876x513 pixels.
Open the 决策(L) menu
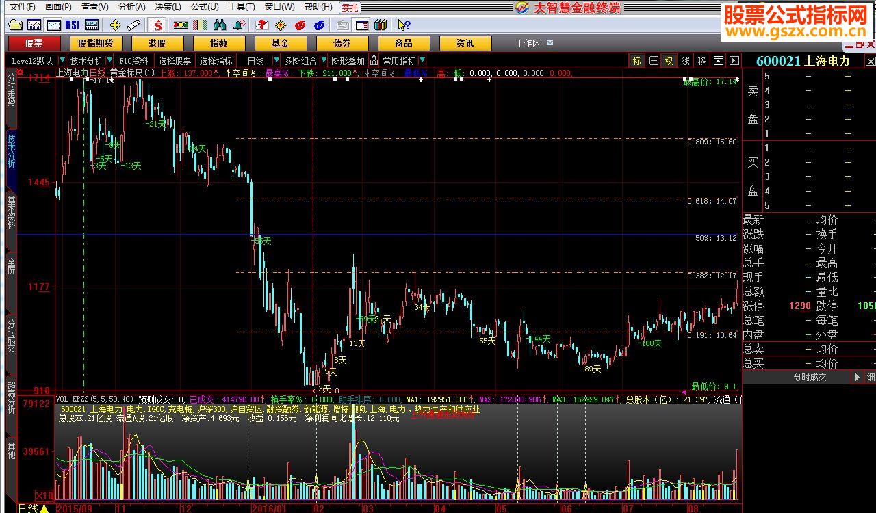(168, 7)
